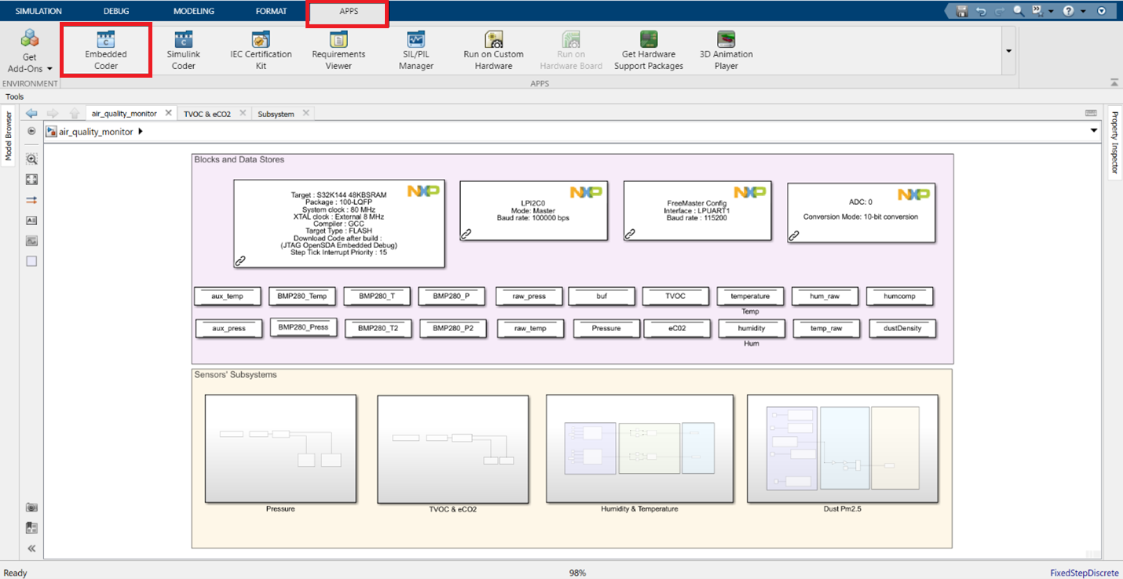The image size is (1123, 579).
Task: Save the model via quick access toolbar
Action: 961,11
